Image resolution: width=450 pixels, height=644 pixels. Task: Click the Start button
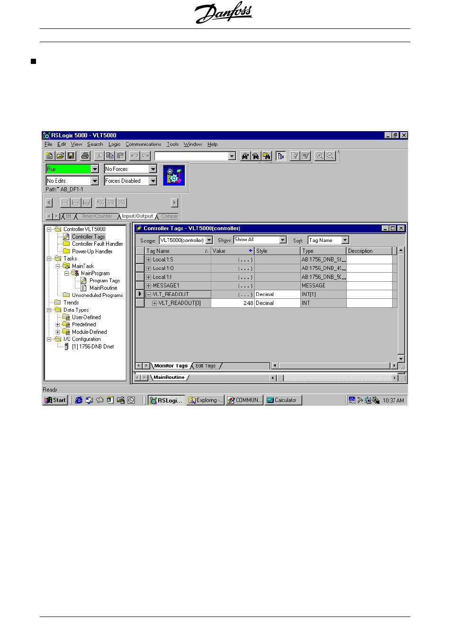tap(55, 400)
